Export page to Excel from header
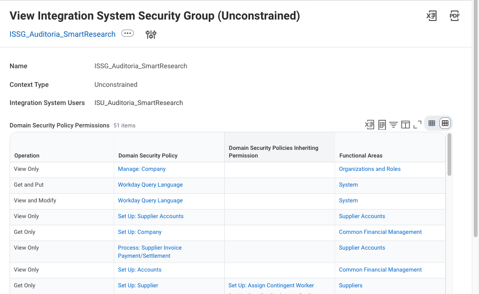 click(431, 16)
